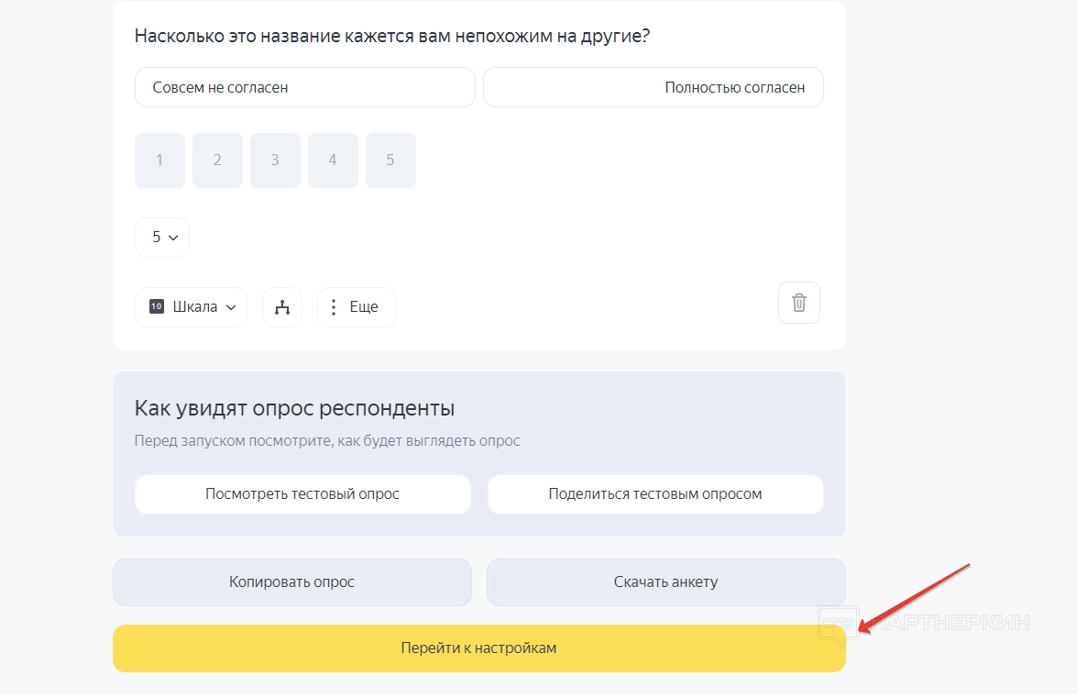Click Поделиться тестовым опросом button
Viewport: 1077px width, 698px height.
(654, 494)
